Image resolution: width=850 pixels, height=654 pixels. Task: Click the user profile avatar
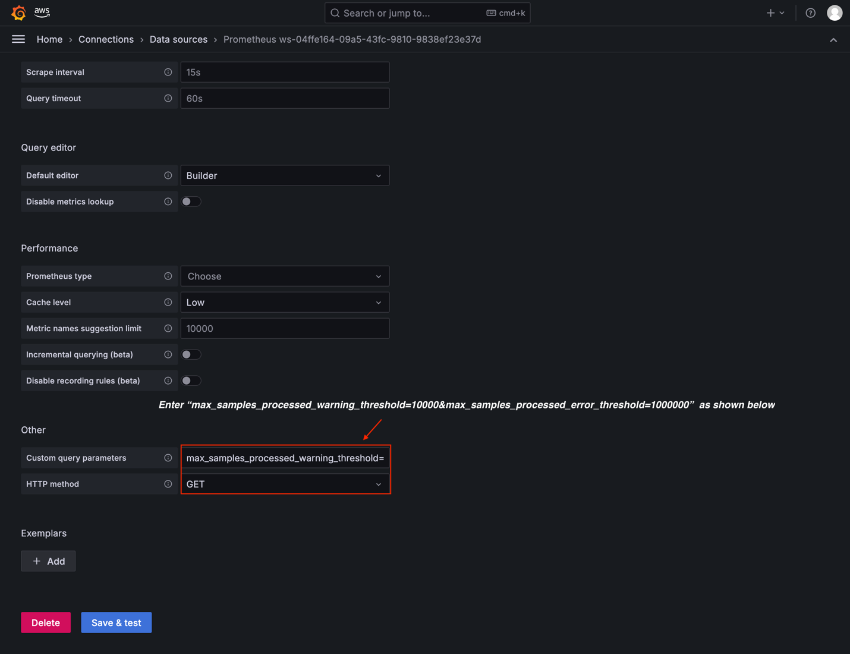pos(835,12)
